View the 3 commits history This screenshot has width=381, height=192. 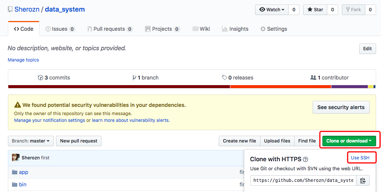click(x=54, y=78)
